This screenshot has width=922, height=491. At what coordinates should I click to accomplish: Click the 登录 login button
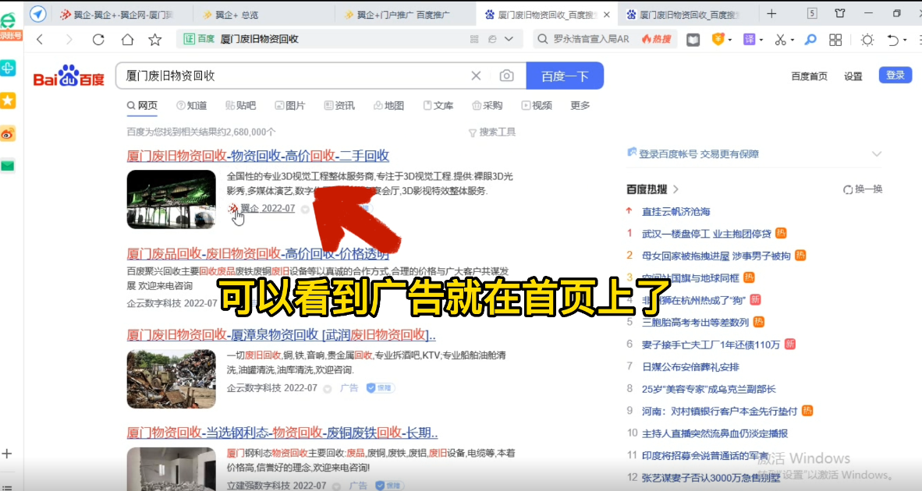pos(895,75)
